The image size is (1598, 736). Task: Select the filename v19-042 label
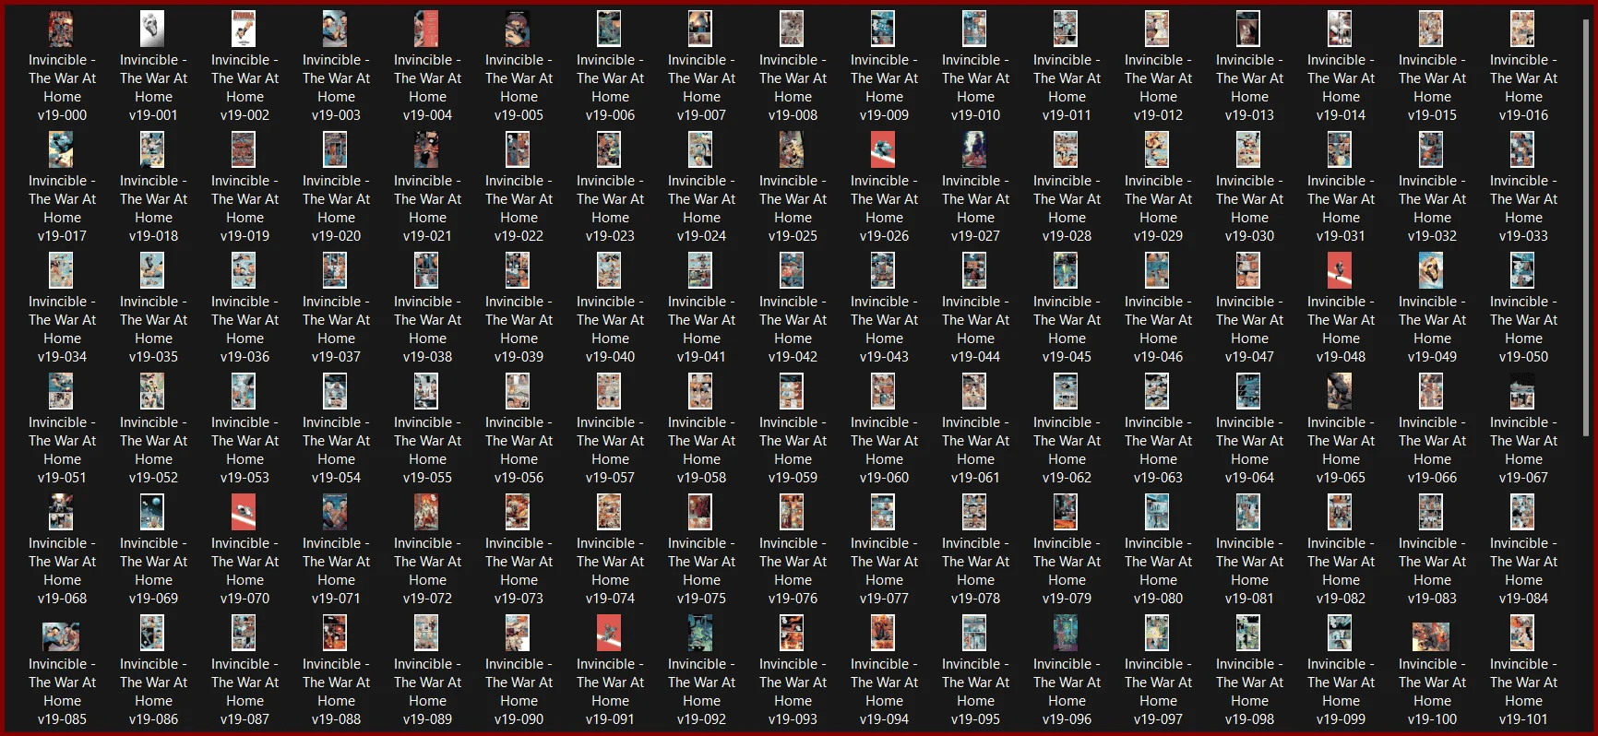tap(793, 329)
